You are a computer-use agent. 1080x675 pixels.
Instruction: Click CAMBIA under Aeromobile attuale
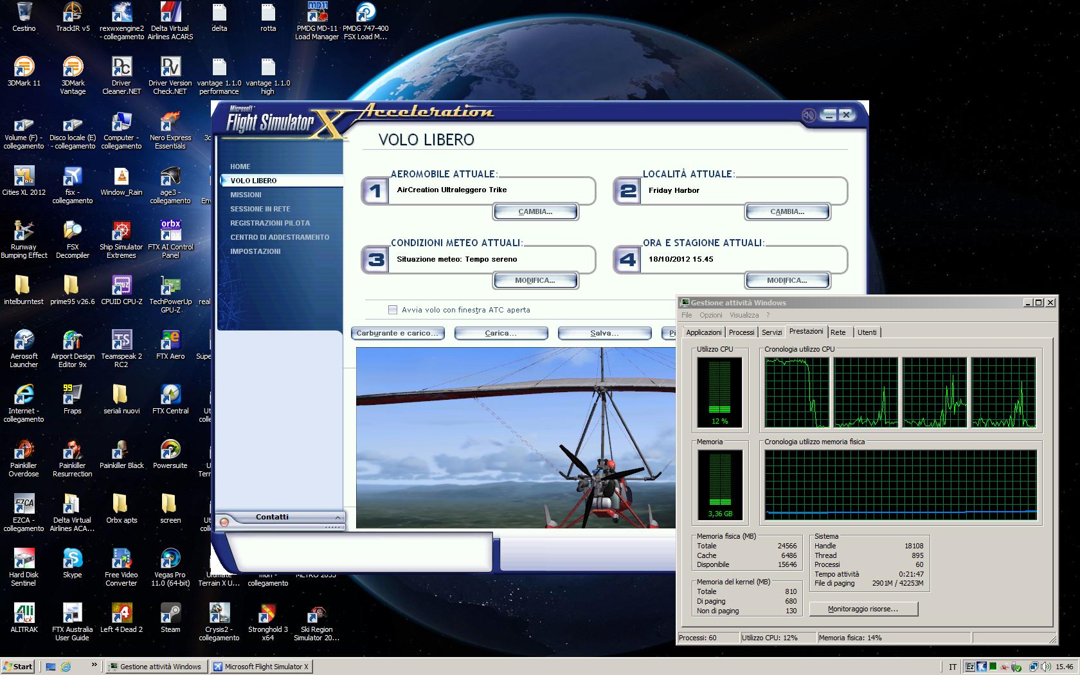[x=535, y=212]
